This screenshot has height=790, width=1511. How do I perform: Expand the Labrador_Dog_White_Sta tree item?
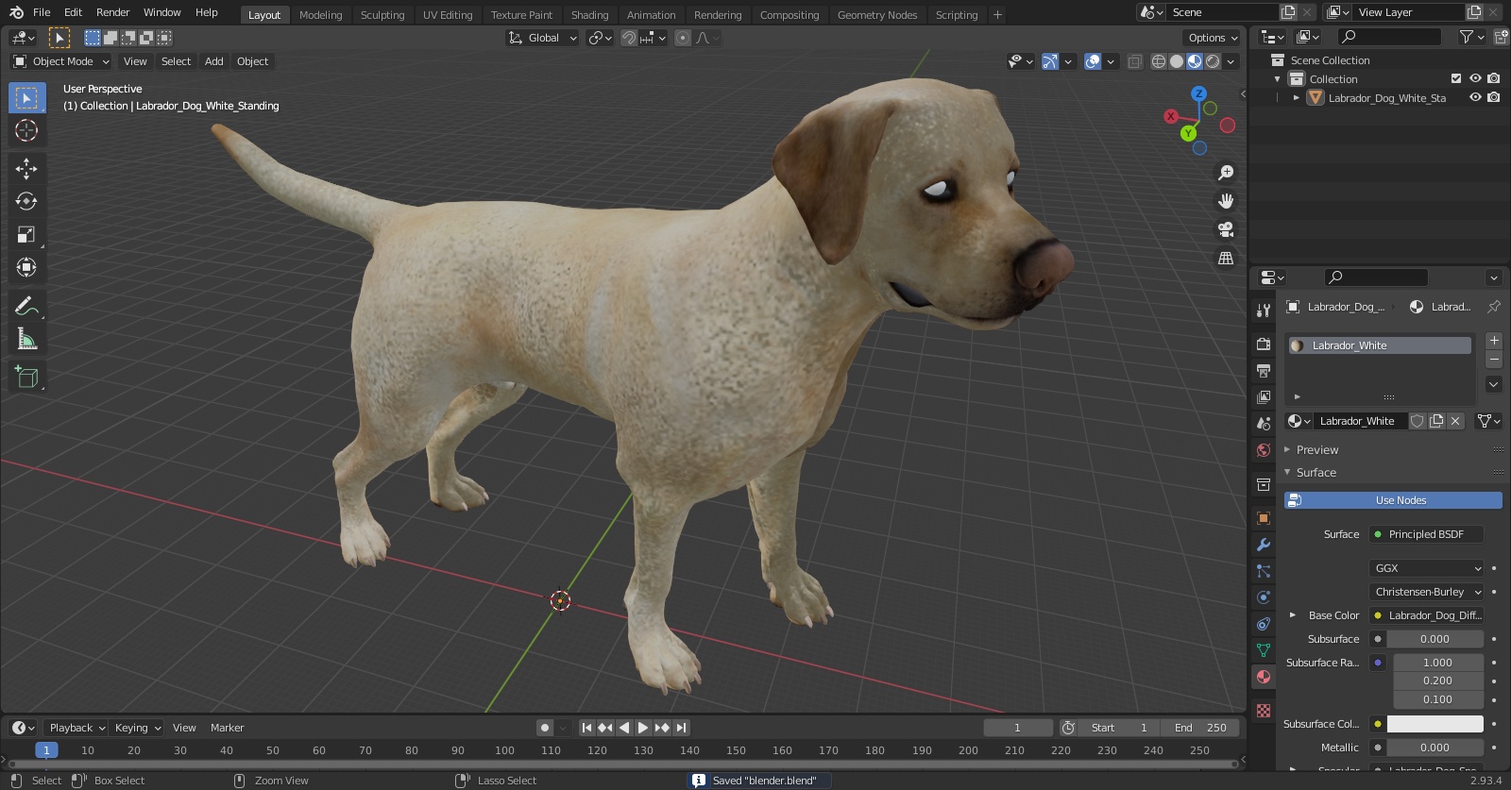click(1297, 97)
